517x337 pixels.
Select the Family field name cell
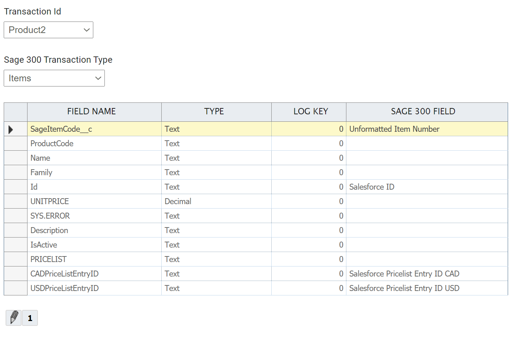pos(94,173)
